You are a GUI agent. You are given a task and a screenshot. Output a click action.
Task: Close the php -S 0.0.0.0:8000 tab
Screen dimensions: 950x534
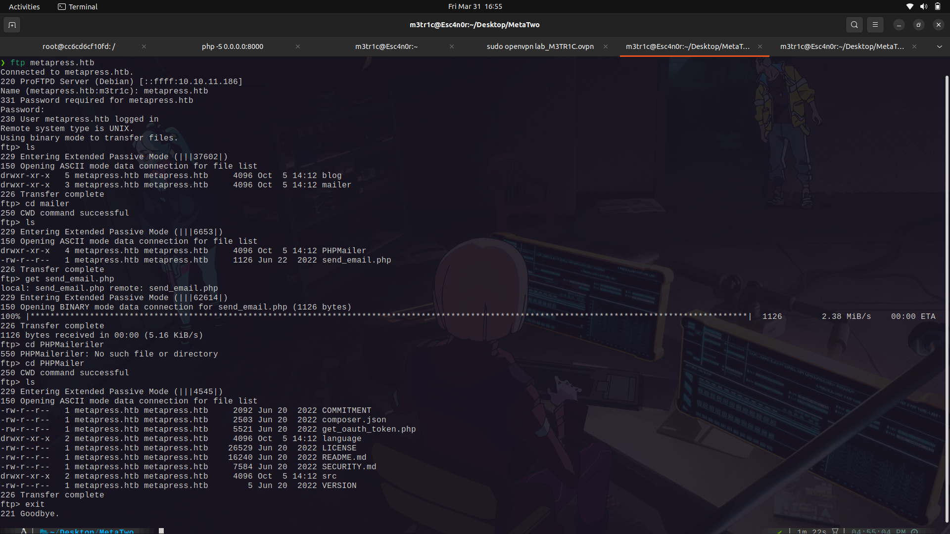pyautogui.click(x=298, y=46)
